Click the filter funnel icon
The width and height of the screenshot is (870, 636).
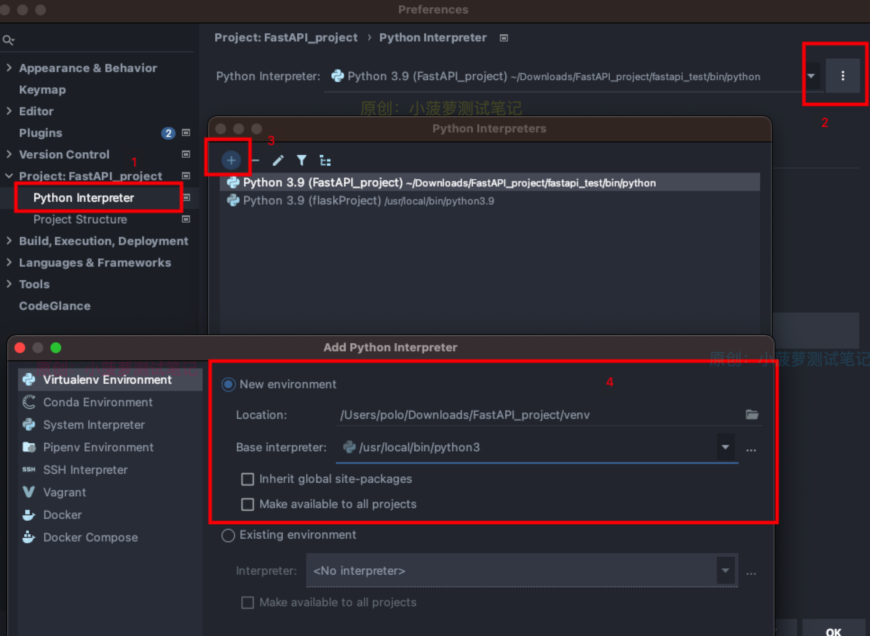click(302, 160)
